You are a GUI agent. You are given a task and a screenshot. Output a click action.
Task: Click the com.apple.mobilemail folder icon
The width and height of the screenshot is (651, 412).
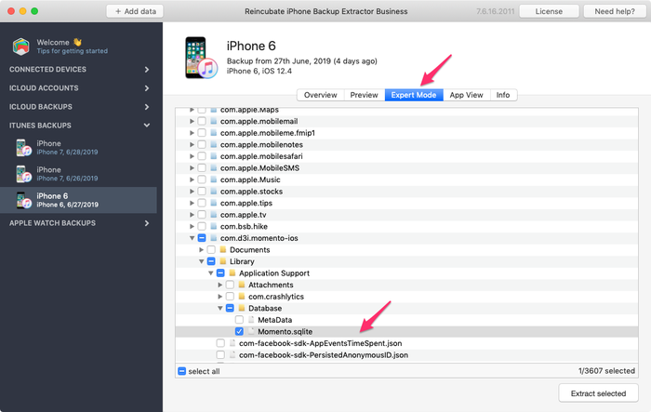click(213, 121)
